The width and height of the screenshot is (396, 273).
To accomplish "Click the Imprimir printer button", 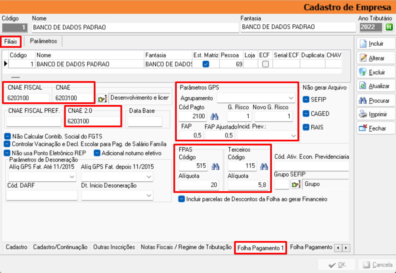I will click(375, 114).
